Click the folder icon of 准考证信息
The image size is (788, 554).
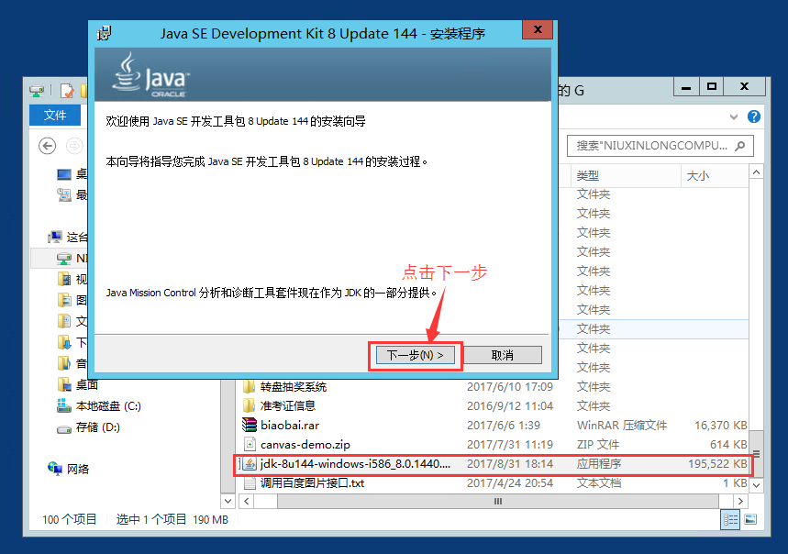pos(250,405)
